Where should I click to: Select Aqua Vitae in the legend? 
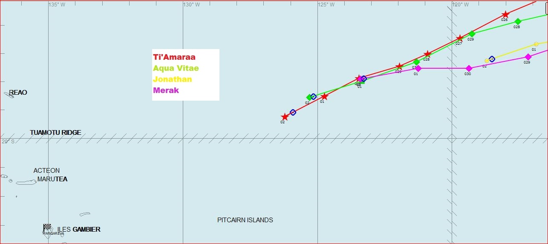click(176, 68)
